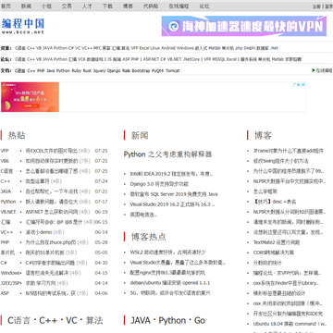The height and width of the screenshot is (333, 333).
Task: Open the 博客 section heading
Action: click(x=263, y=135)
